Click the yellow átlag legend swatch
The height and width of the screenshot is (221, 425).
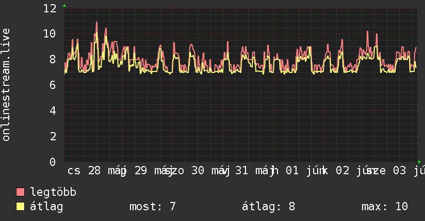coord(20,207)
